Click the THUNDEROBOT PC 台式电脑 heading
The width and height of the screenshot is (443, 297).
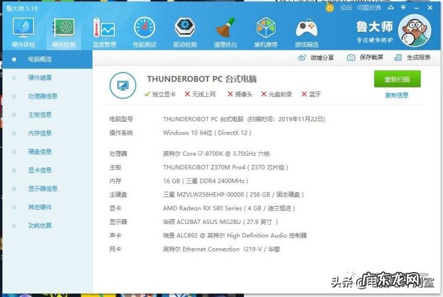202,79
